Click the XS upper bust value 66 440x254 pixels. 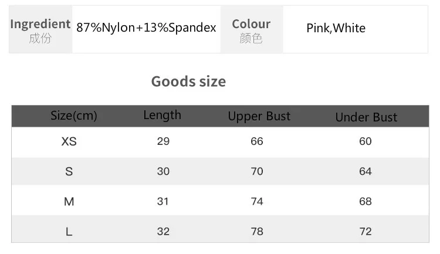(257, 141)
